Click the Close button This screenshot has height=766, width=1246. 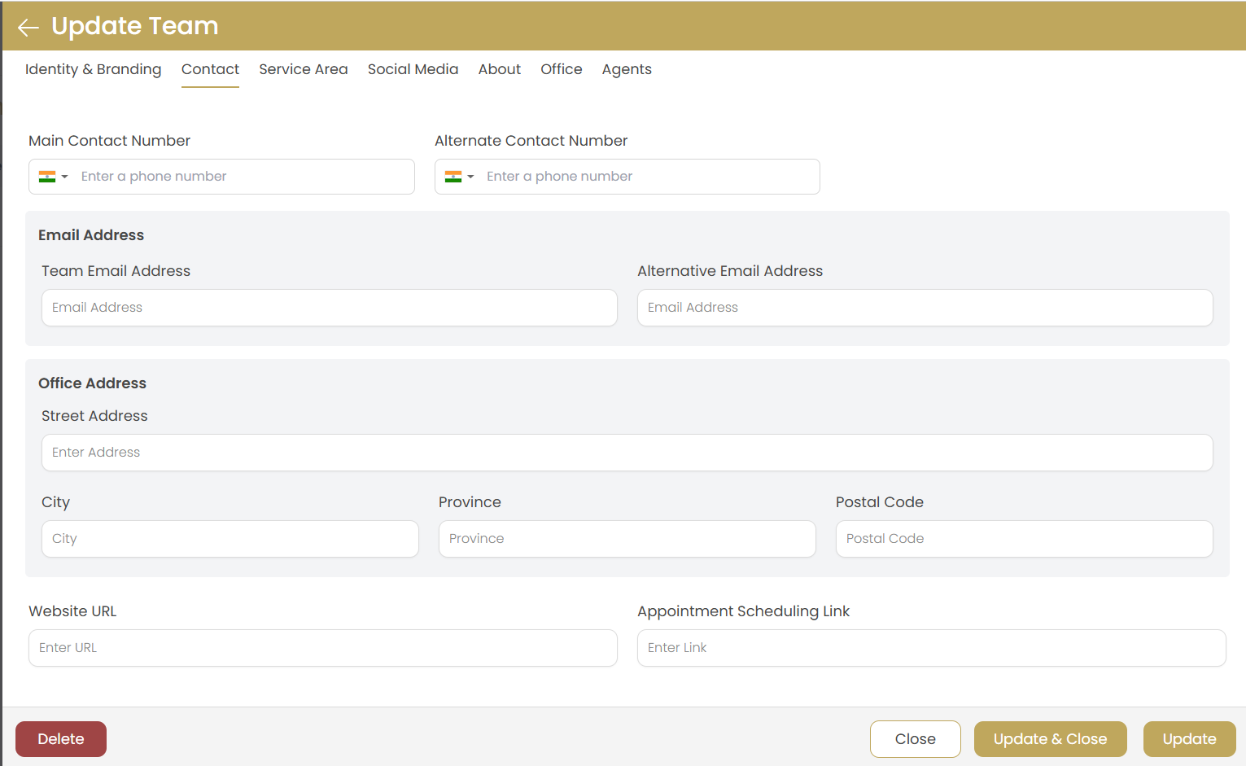pyautogui.click(x=915, y=738)
